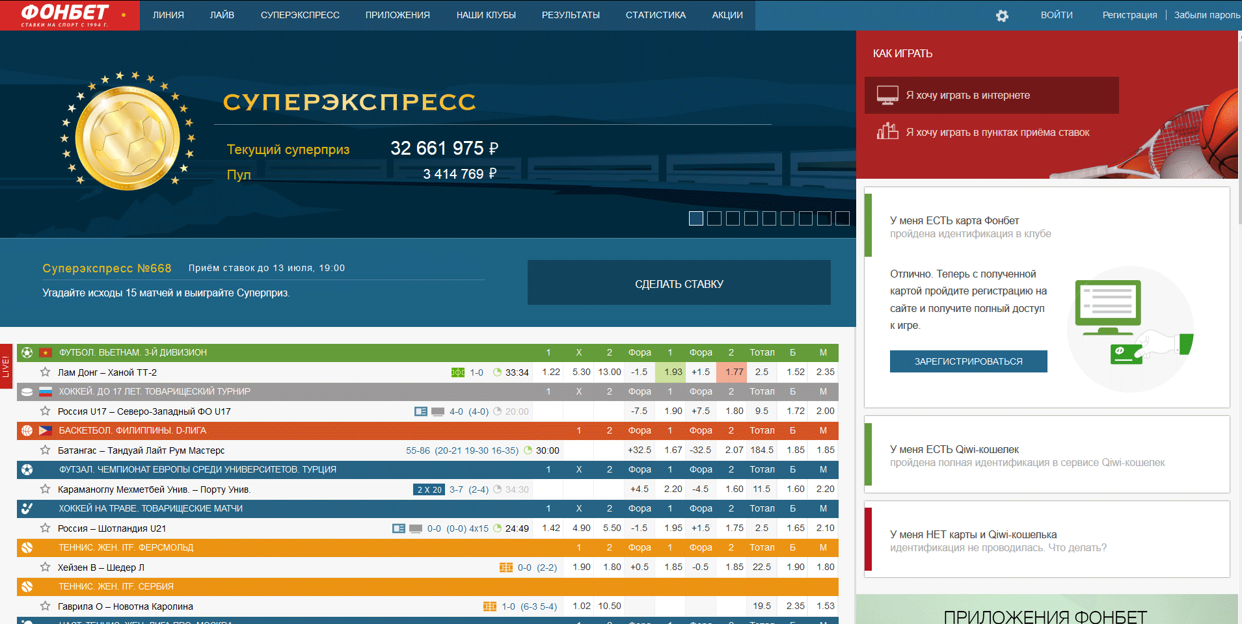Screen dimensions: 1242x624
Task: Click the Регистрация link
Action: 1129,15
